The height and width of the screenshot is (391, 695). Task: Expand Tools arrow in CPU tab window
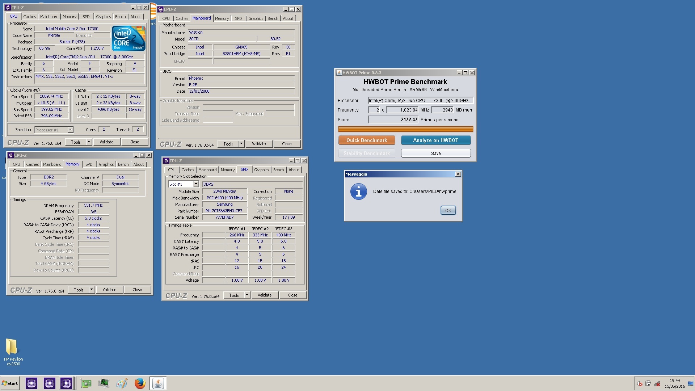(x=89, y=142)
